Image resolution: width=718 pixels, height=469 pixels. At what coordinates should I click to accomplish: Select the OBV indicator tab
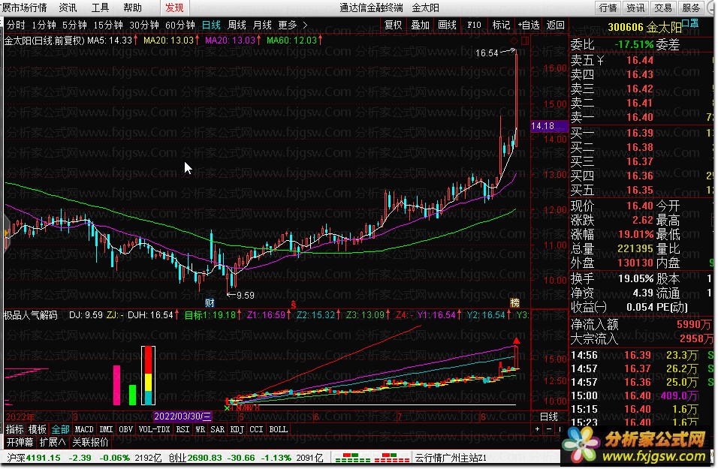click(126, 429)
